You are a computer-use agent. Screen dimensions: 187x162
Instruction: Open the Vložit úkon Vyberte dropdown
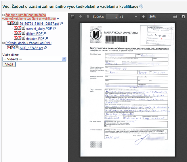coord(34,59)
